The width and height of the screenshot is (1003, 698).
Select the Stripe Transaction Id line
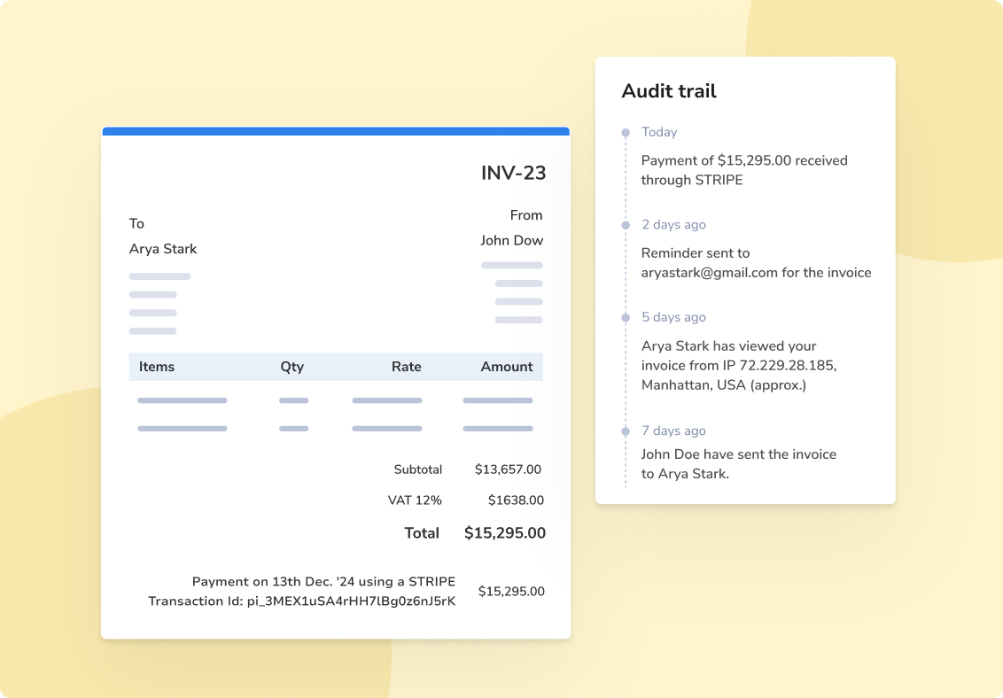click(302, 601)
